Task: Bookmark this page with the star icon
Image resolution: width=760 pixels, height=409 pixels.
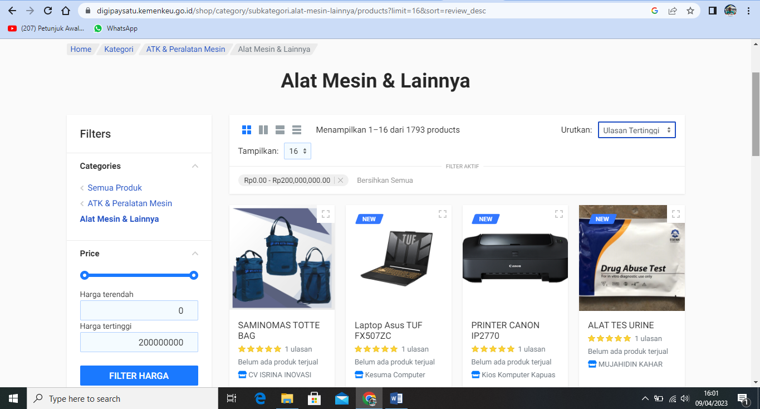Action: coord(690,11)
